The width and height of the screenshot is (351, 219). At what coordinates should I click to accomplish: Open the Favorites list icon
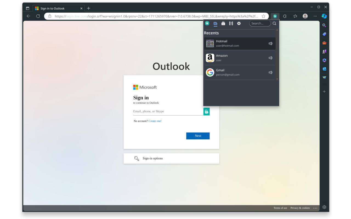click(x=295, y=16)
